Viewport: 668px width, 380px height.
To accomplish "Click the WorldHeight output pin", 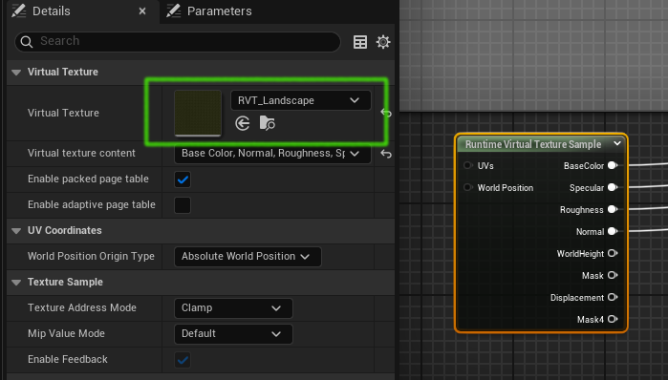I will coord(613,253).
